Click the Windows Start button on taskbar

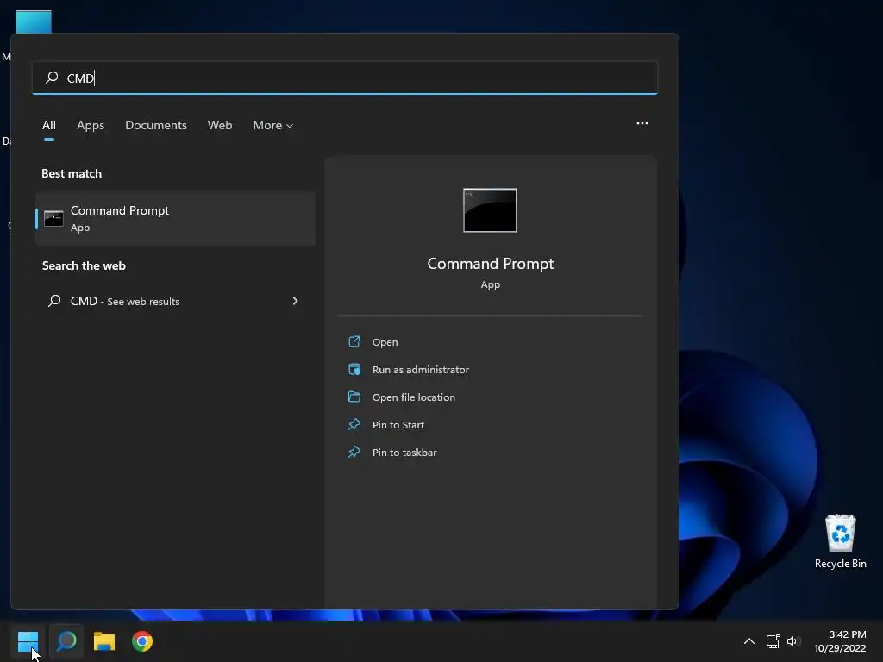28,640
